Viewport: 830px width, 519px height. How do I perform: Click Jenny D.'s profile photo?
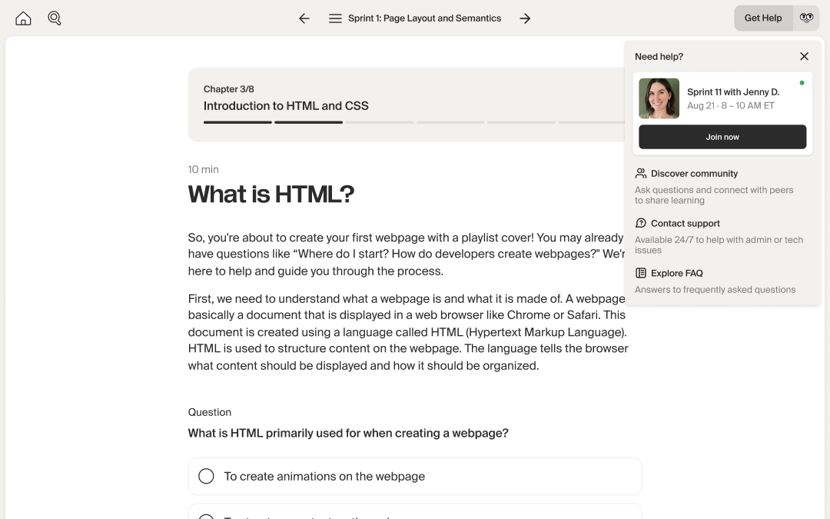(x=658, y=98)
